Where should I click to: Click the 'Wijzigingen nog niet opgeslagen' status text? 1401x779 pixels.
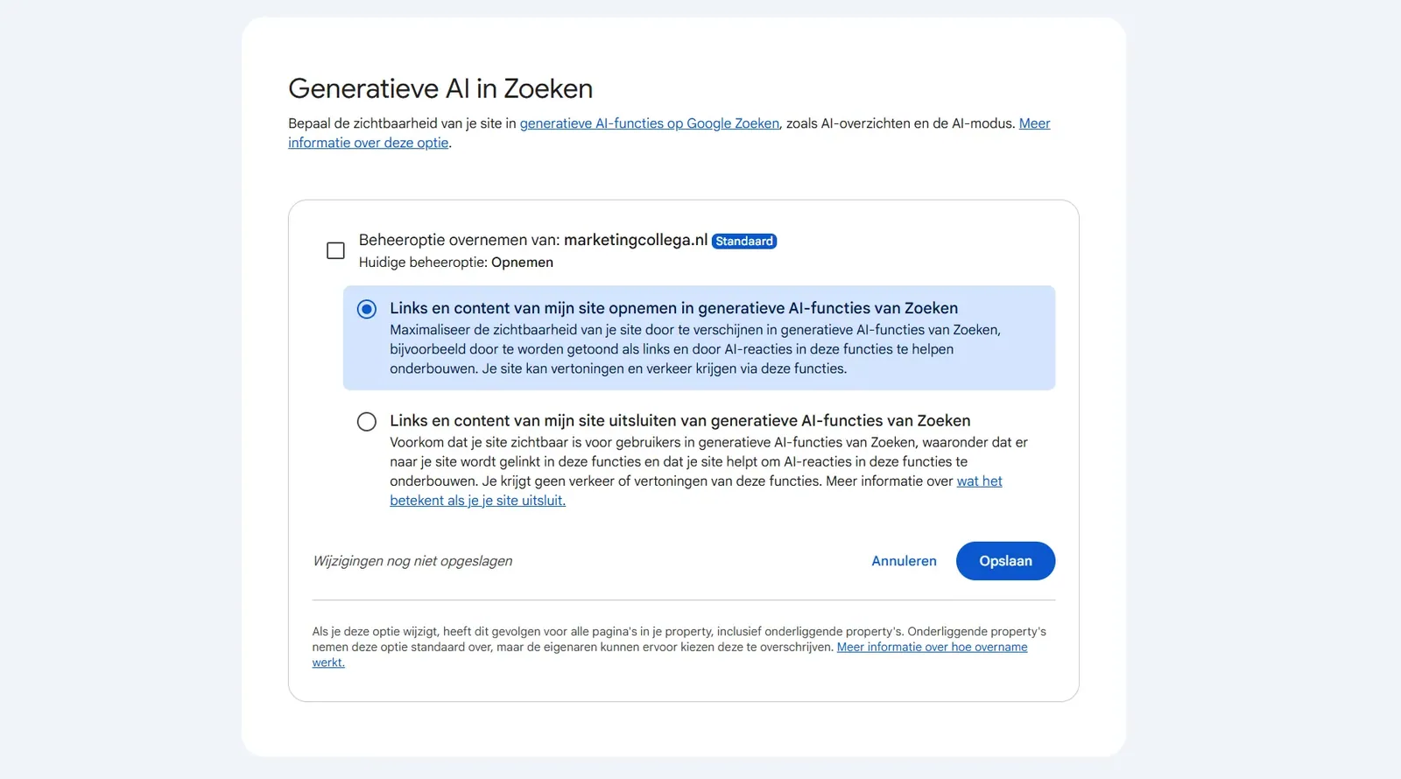pyautogui.click(x=412, y=561)
